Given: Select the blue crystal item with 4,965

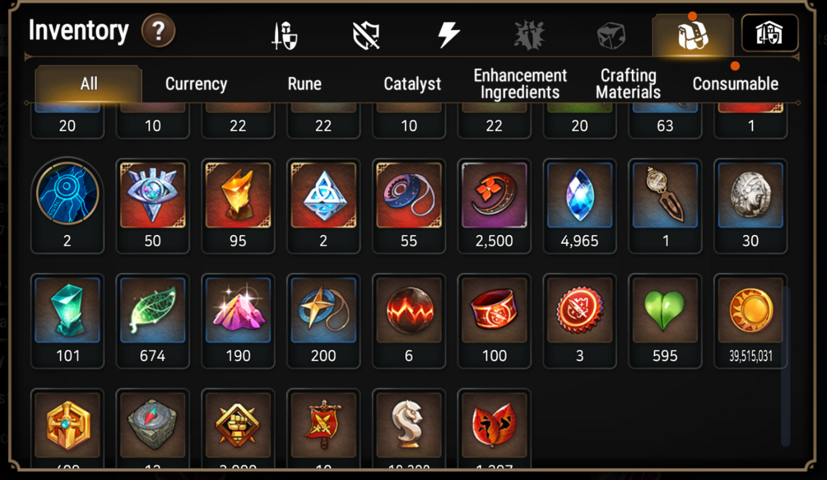Looking at the screenshot, I should point(580,206).
